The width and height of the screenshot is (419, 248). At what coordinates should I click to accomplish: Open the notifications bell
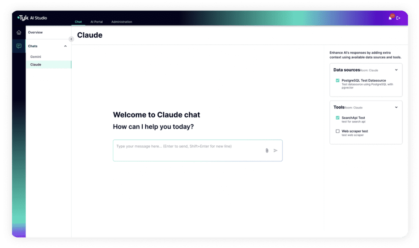[390, 18]
